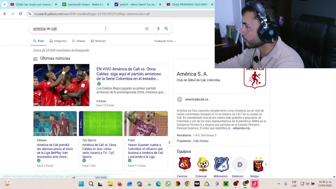Switch to pelis24 Yahoo Search tab

[138, 4]
